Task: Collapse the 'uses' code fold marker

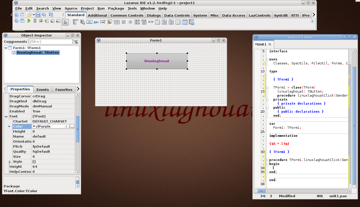Action: [267, 59]
